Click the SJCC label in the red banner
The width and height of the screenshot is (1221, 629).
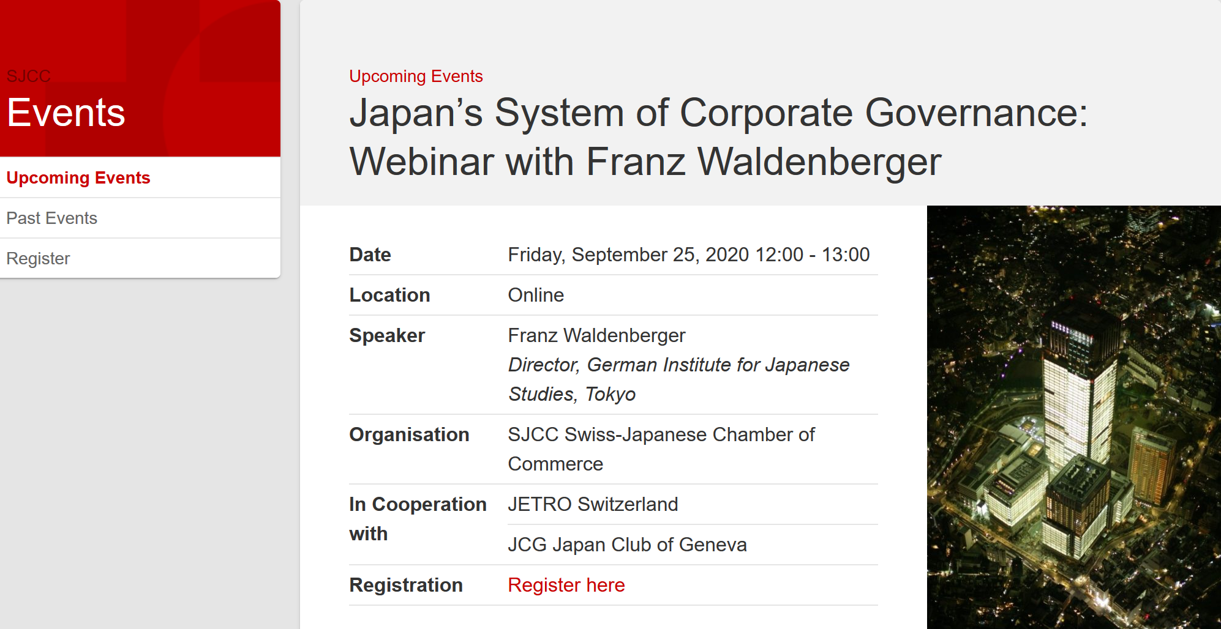pyautogui.click(x=28, y=76)
